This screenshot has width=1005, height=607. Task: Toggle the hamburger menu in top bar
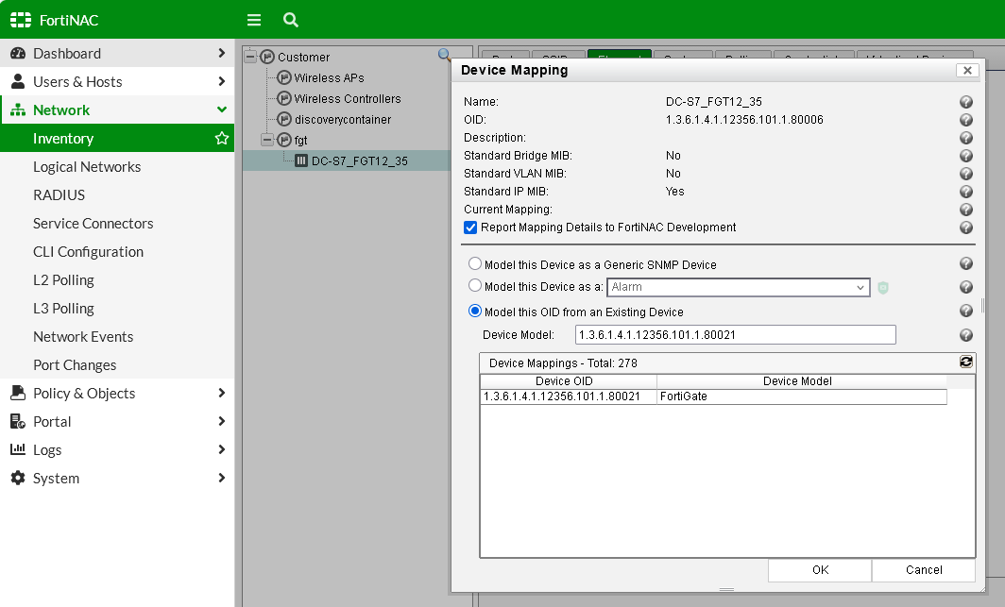pyautogui.click(x=254, y=20)
